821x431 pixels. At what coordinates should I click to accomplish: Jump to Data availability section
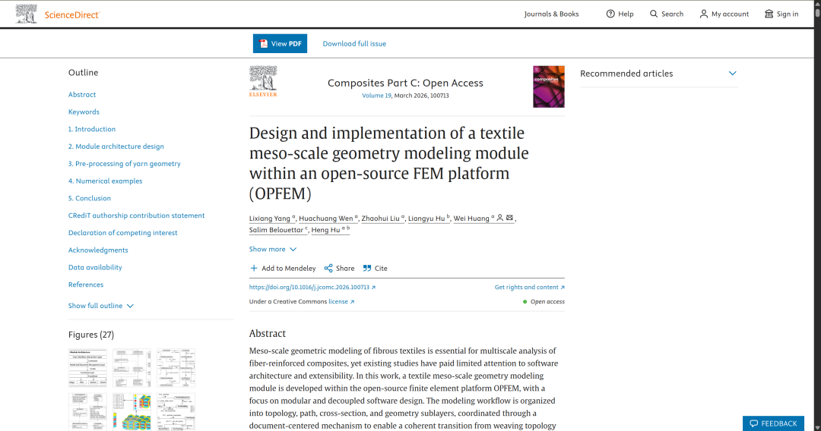[95, 267]
